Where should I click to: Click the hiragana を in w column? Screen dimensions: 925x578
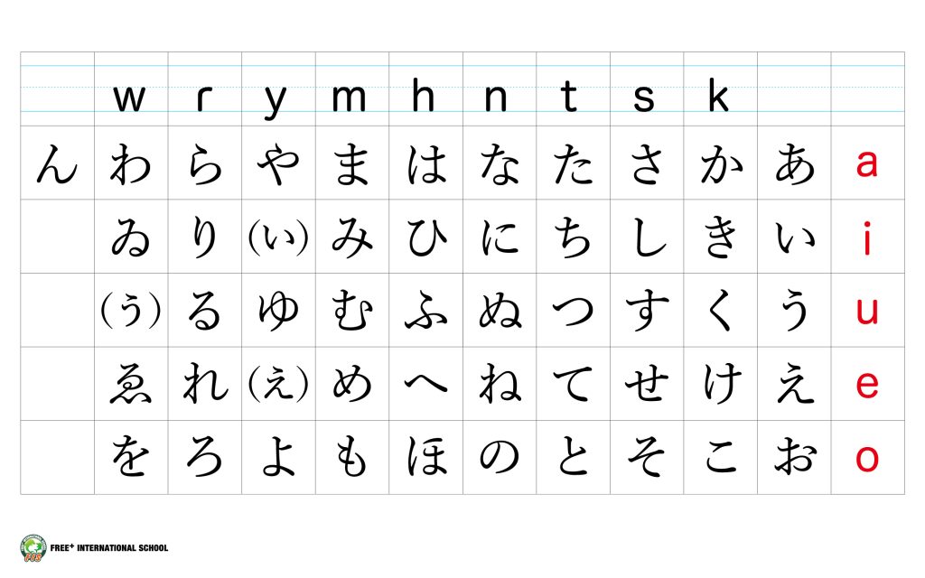(130, 459)
